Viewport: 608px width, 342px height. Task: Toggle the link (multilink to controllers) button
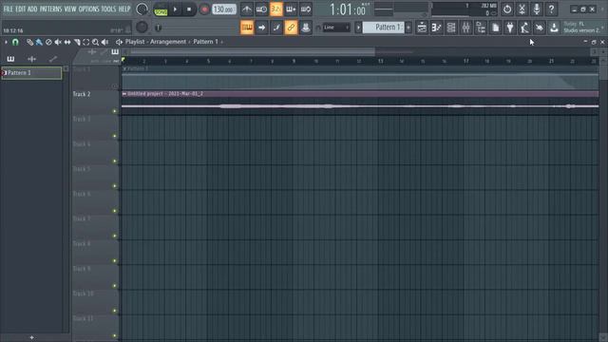pyautogui.click(x=291, y=28)
